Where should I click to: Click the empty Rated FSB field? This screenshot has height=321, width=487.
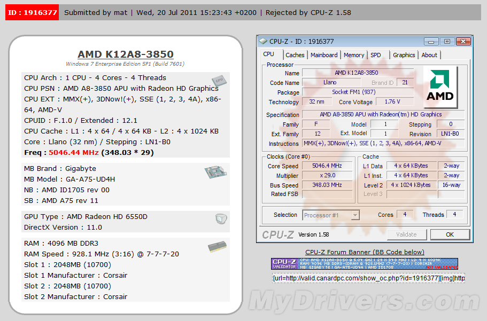[327, 194]
